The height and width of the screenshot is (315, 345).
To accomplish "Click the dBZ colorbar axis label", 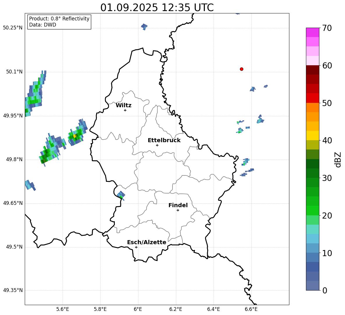I will coord(338,159).
